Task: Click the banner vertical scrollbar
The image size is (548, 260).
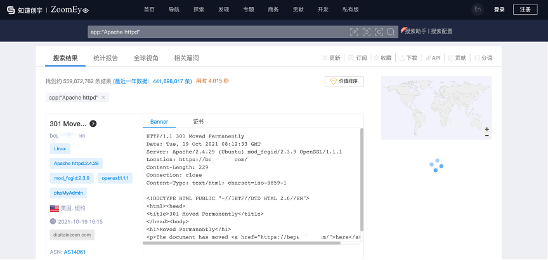Action: click(x=362, y=179)
